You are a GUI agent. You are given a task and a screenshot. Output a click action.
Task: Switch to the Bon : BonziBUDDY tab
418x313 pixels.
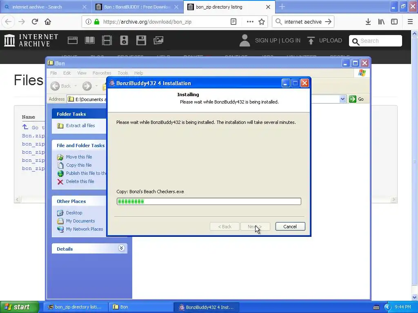137,7
